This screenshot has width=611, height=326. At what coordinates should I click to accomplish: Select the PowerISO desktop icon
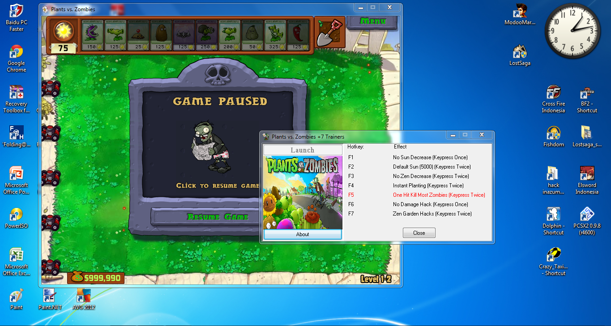[x=17, y=218]
